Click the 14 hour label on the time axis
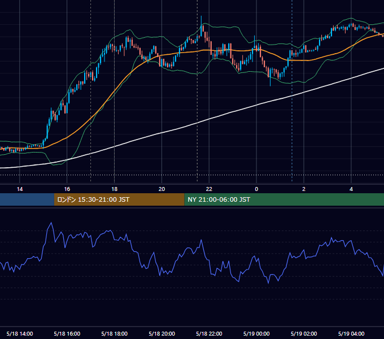Image resolution: width=384 pixels, height=339 pixels. point(20,189)
